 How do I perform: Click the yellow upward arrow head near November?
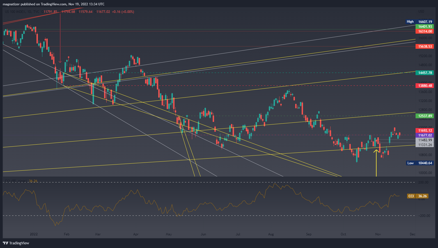tap(376, 151)
